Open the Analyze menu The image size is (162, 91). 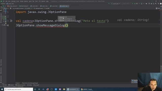pyautogui.click(x=22, y=1)
